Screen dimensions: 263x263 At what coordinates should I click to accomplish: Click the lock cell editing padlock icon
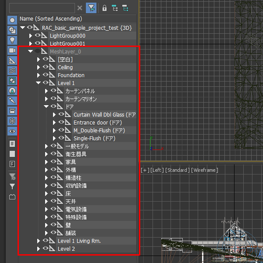coord(104,8)
